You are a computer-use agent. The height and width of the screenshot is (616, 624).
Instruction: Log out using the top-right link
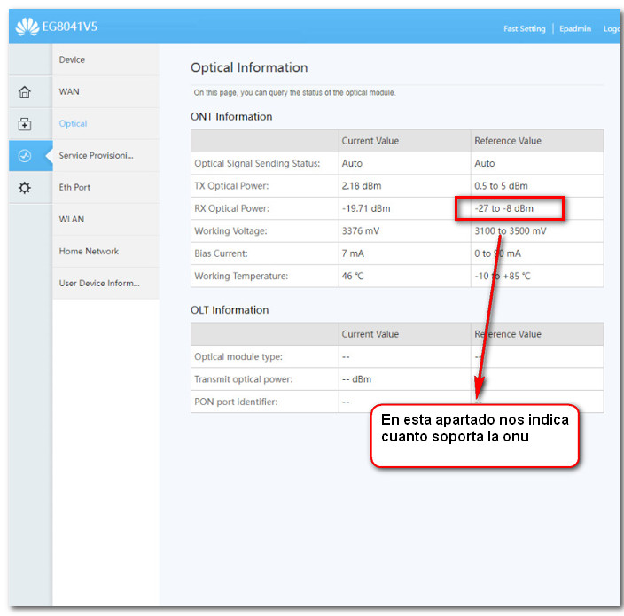612,28
